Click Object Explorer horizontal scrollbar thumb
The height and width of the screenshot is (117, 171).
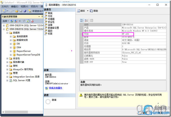point(16,112)
